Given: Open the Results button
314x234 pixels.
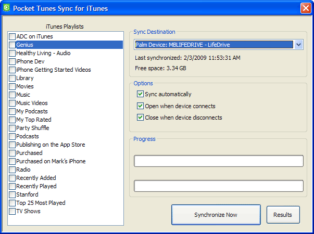Looking at the screenshot, I should point(283,215).
